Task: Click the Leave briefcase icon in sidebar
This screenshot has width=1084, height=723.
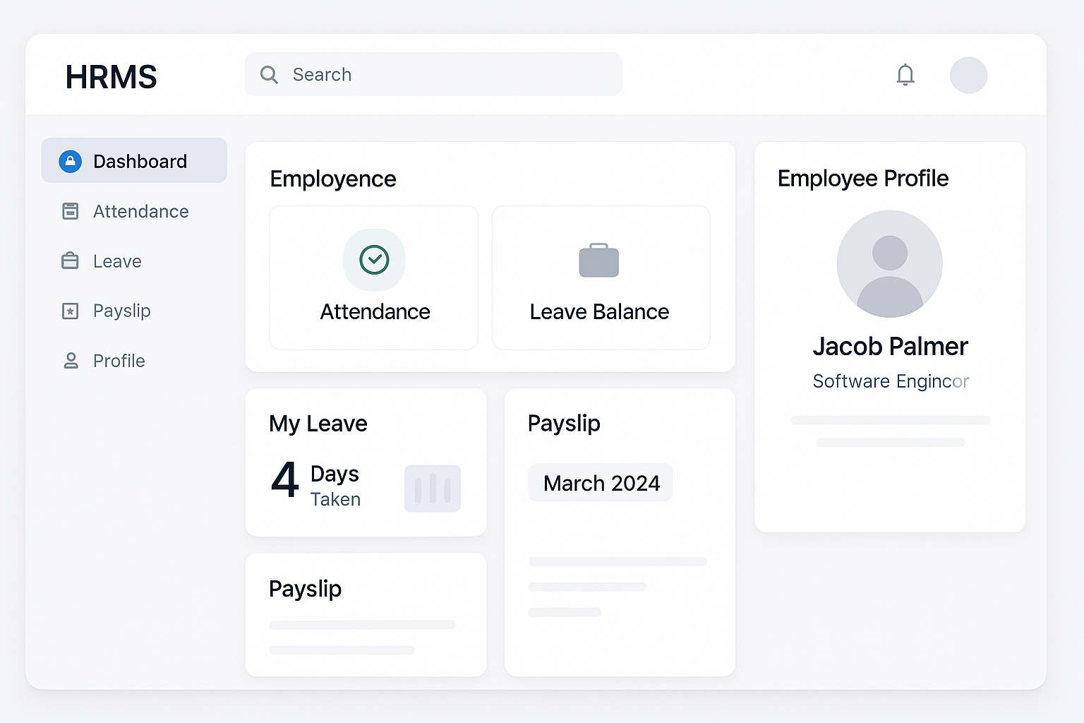Action: (71, 261)
